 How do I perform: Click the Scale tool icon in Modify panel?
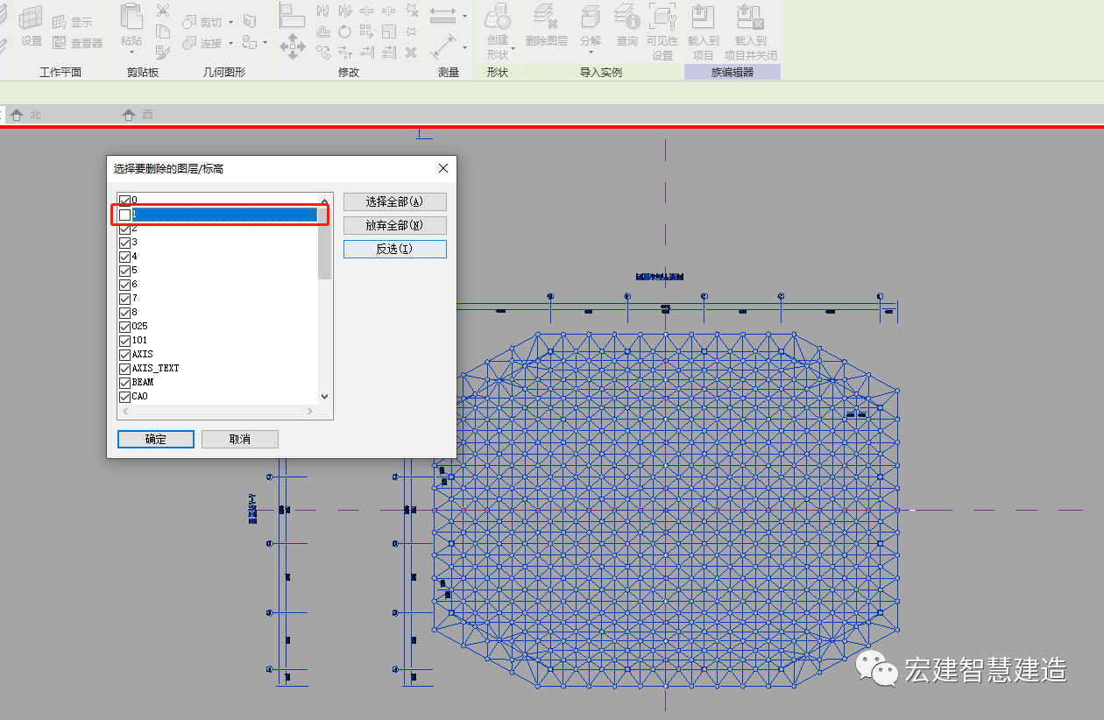[388, 32]
